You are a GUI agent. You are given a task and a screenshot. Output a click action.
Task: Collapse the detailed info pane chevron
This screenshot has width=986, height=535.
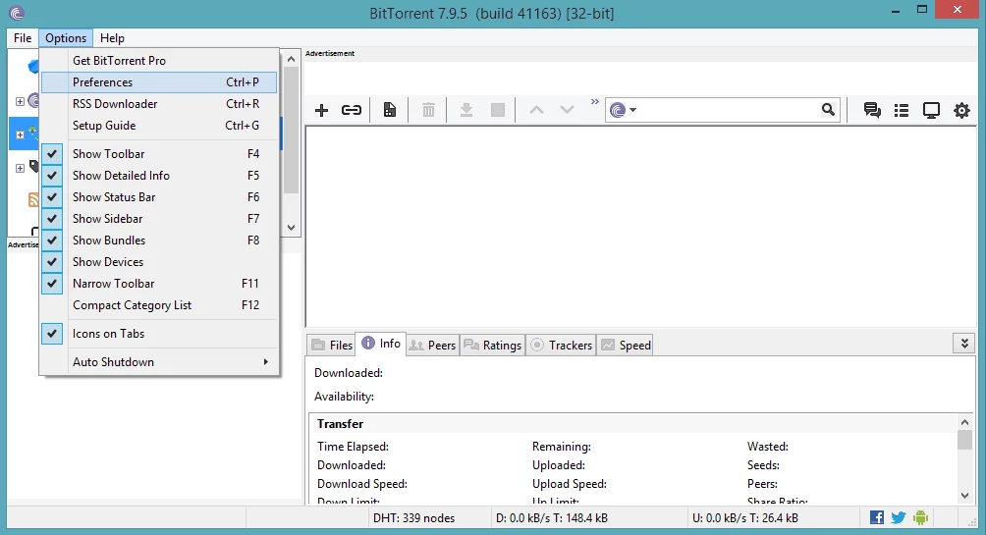pos(964,343)
